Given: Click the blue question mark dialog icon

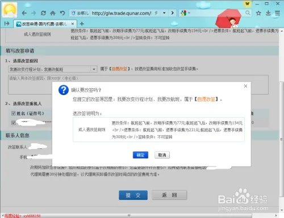Looking at the screenshot, I should [64, 90].
